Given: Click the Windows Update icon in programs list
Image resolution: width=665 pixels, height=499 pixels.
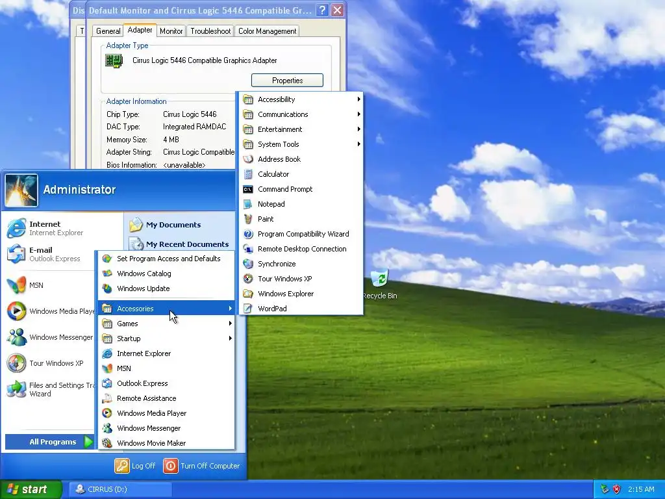Looking at the screenshot, I should [x=107, y=288].
